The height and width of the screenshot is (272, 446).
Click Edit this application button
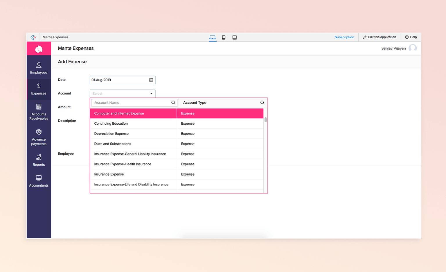[379, 37]
